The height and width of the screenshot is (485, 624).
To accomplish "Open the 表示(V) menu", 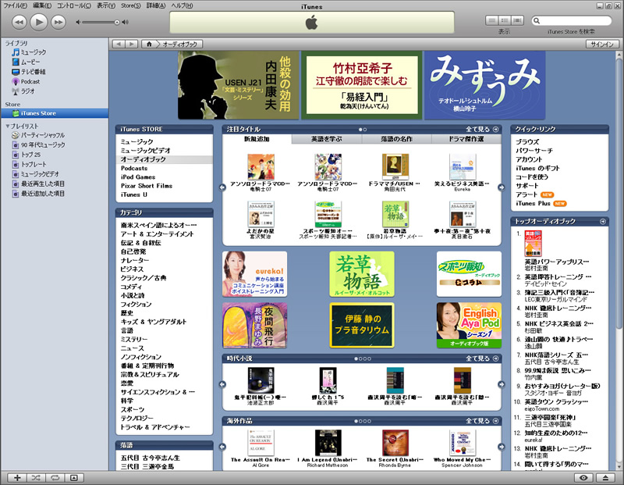I will pos(106,5).
